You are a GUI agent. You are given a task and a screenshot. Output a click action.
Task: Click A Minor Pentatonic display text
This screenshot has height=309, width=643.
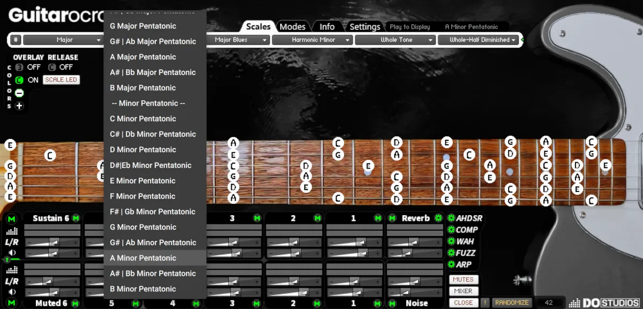click(x=472, y=27)
